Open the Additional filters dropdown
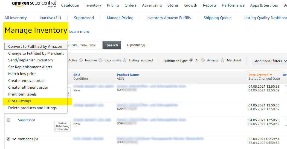Screen dimensions: 287x149 point(269,61)
